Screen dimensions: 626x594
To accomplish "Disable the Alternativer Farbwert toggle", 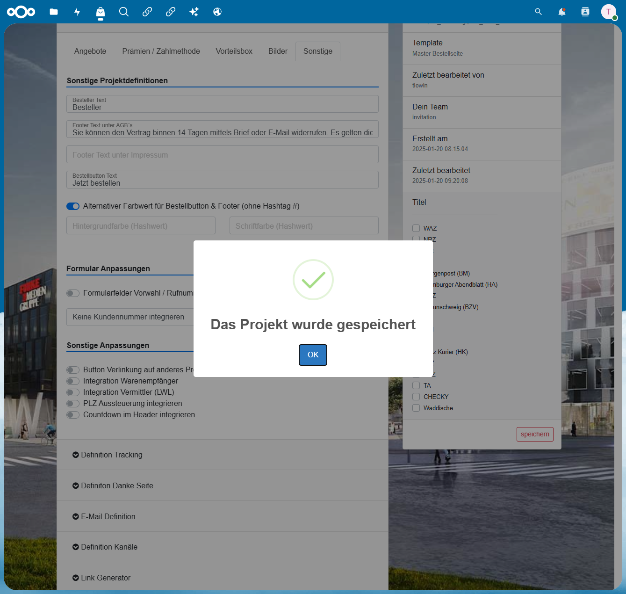I will 73,206.
